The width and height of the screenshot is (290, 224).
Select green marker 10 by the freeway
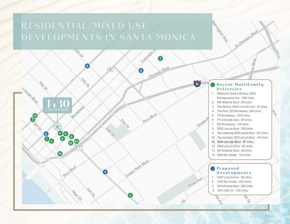click(x=77, y=141)
